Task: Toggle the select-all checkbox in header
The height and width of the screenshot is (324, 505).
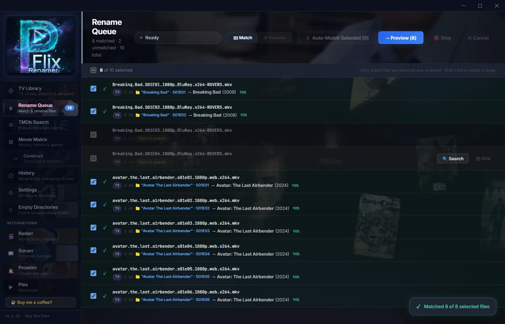Action: click(x=93, y=70)
